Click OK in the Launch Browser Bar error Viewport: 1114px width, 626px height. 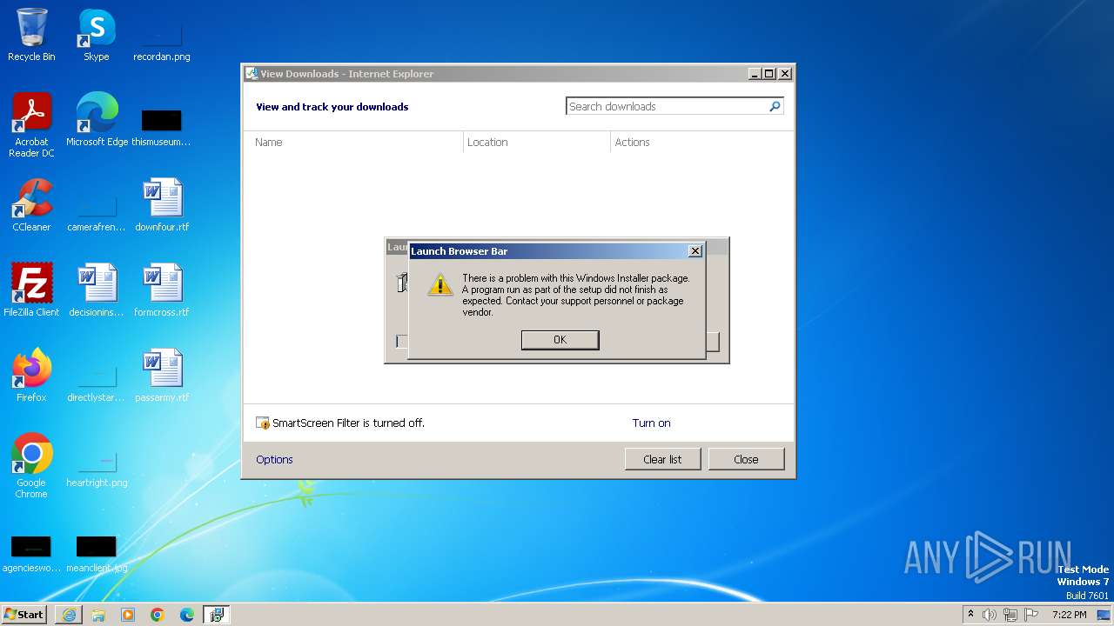[x=560, y=340]
